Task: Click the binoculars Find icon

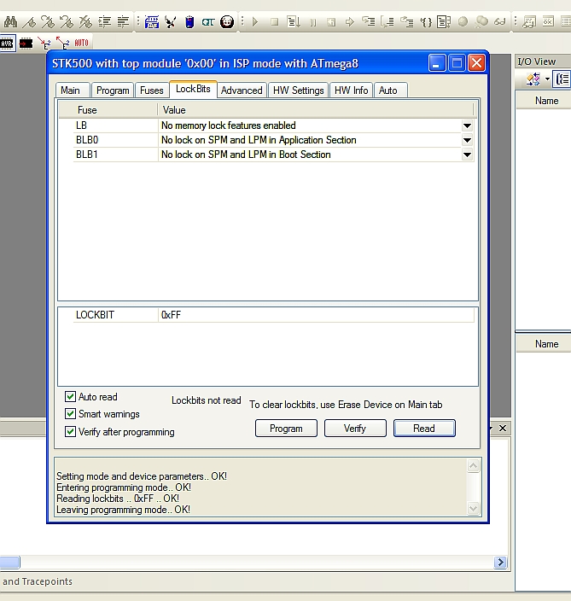Action: click(x=10, y=22)
